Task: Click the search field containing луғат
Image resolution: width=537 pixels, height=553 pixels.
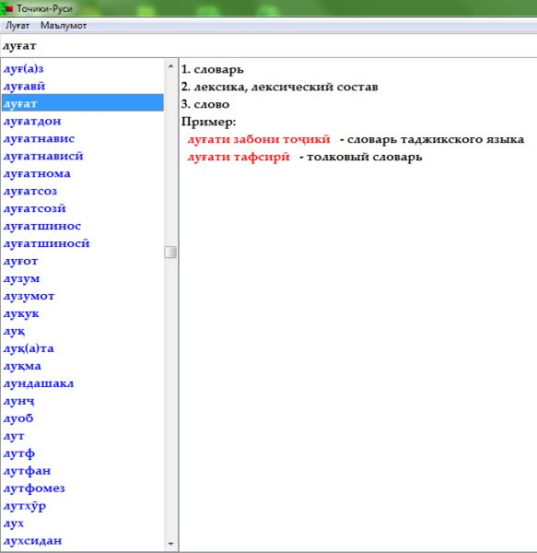Action: coord(269,46)
